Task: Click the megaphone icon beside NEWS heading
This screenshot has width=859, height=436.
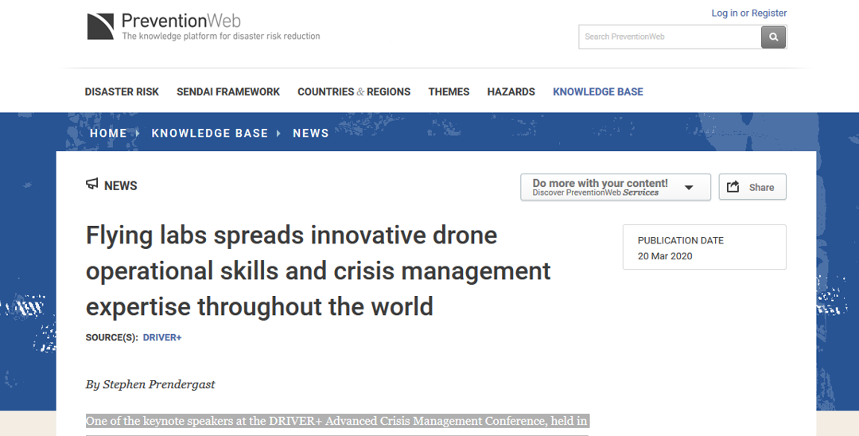Action: [x=92, y=185]
